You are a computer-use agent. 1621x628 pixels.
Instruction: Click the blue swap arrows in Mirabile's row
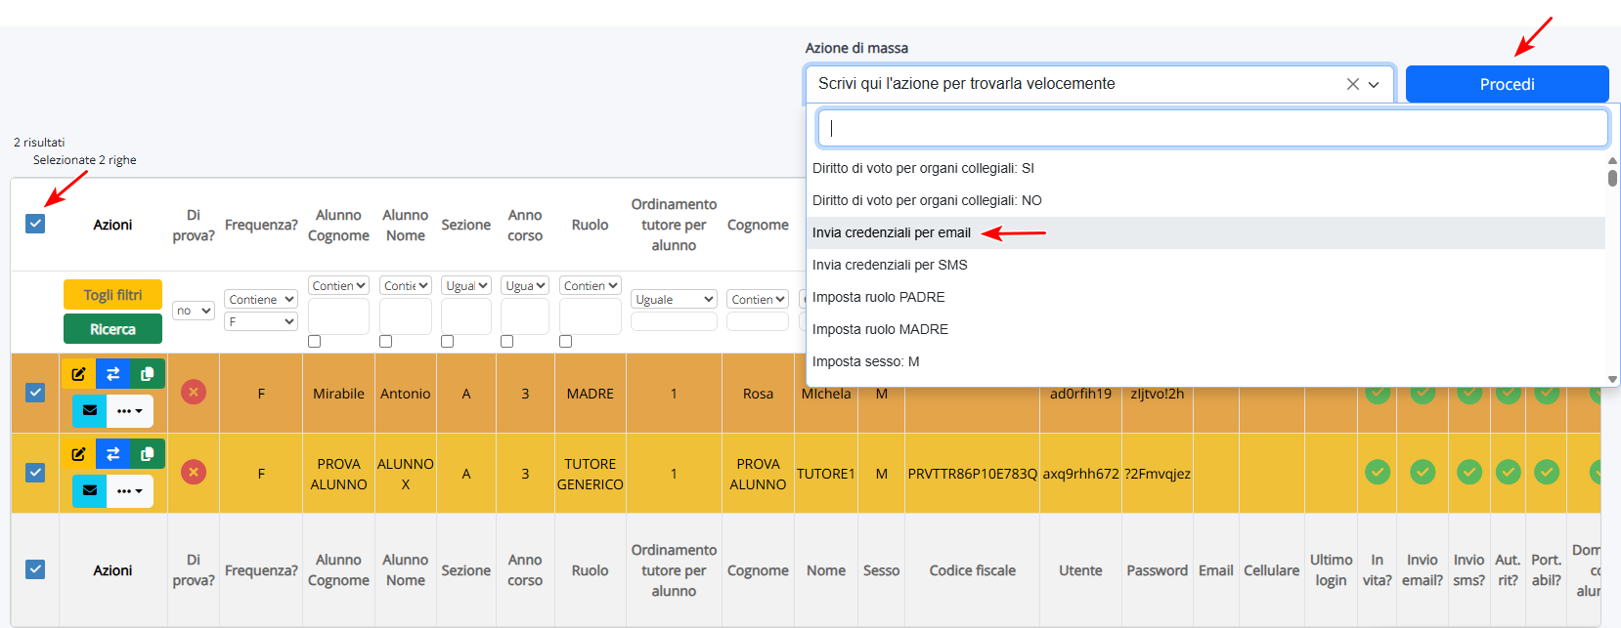112,374
